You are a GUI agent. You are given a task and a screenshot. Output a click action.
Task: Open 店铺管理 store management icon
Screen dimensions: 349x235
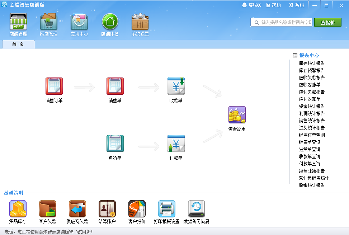18,22
